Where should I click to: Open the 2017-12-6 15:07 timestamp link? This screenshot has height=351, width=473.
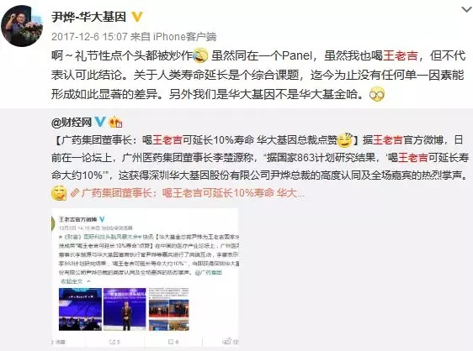89,37
